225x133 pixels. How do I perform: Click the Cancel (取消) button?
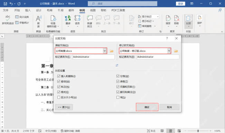169,107
